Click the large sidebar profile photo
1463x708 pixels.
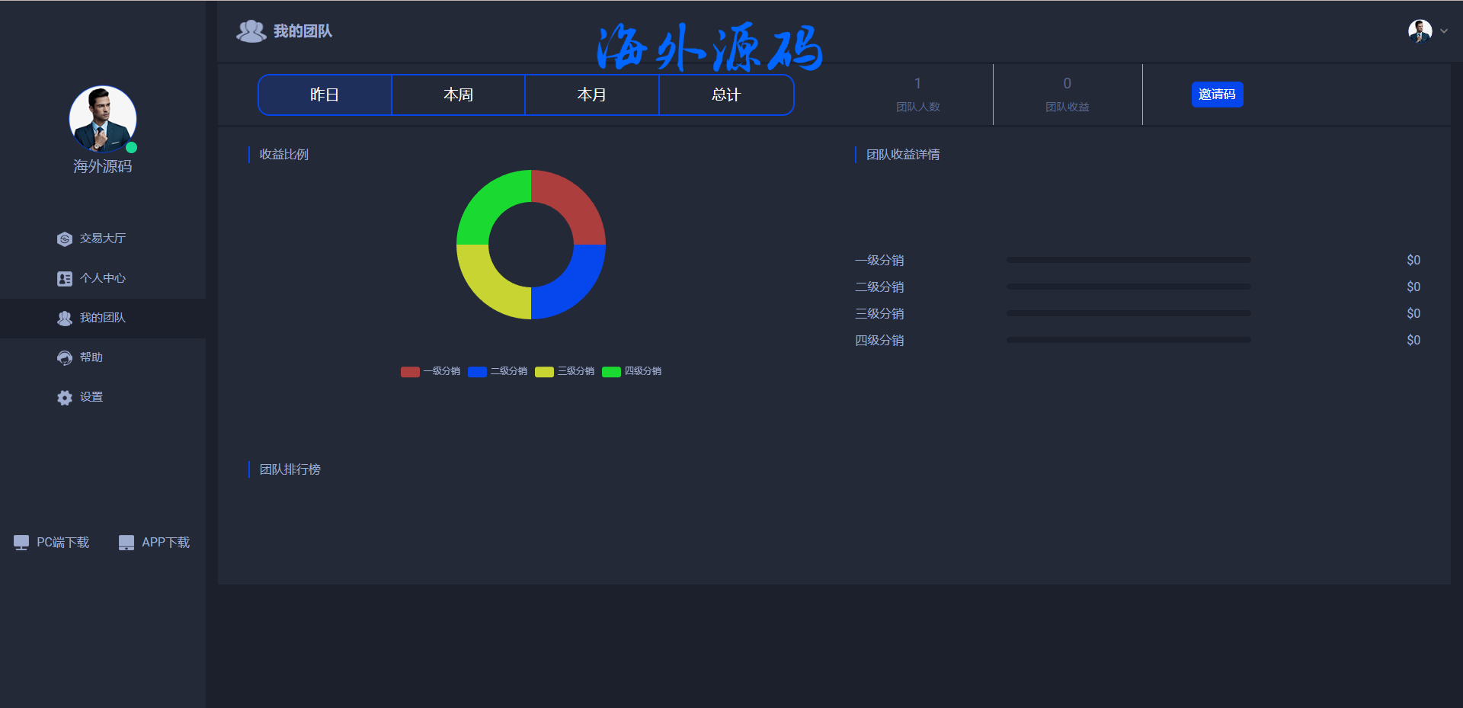[x=103, y=119]
